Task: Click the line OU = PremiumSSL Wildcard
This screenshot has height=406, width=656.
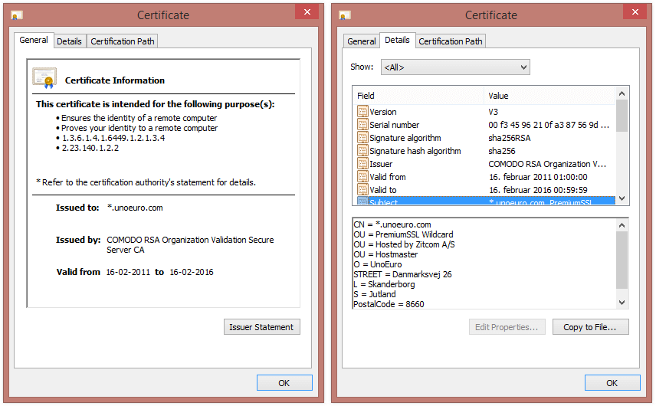Action: (x=403, y=234)
